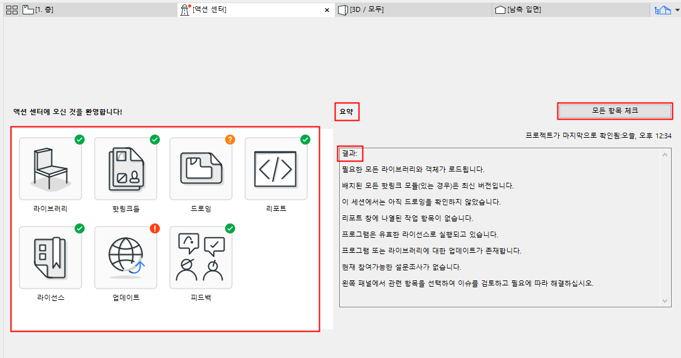Viewport: 681px width, 358px height.
Task: Click the 업데이트 label text
Action: tap(126, 298)
